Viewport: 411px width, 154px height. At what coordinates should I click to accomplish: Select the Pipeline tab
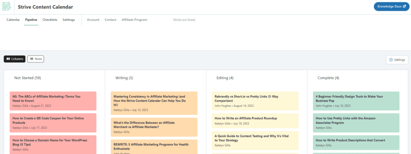pos(31,20)
